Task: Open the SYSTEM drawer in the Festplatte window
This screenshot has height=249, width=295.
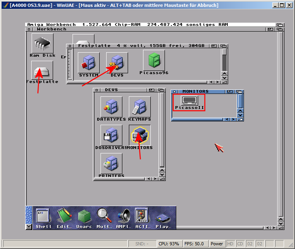Action: [x=89, y=63]
